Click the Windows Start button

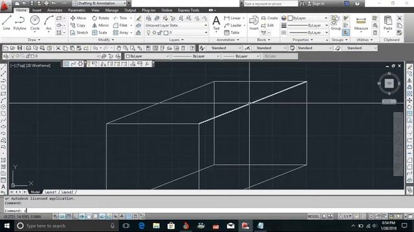tap(7, 226)
